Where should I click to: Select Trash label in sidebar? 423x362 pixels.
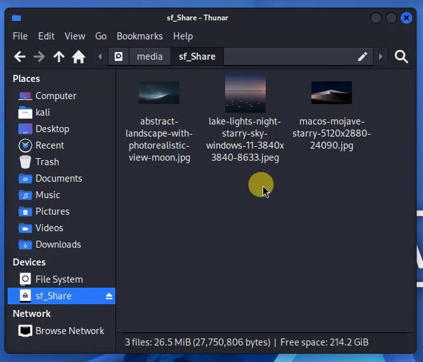coord(47,162)
